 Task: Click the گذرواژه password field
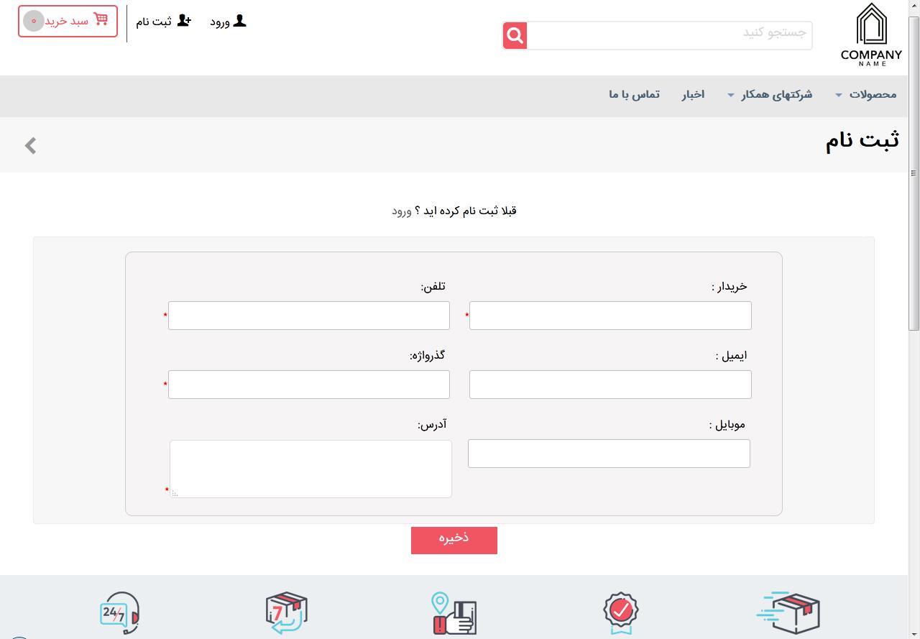click(309, 385)
